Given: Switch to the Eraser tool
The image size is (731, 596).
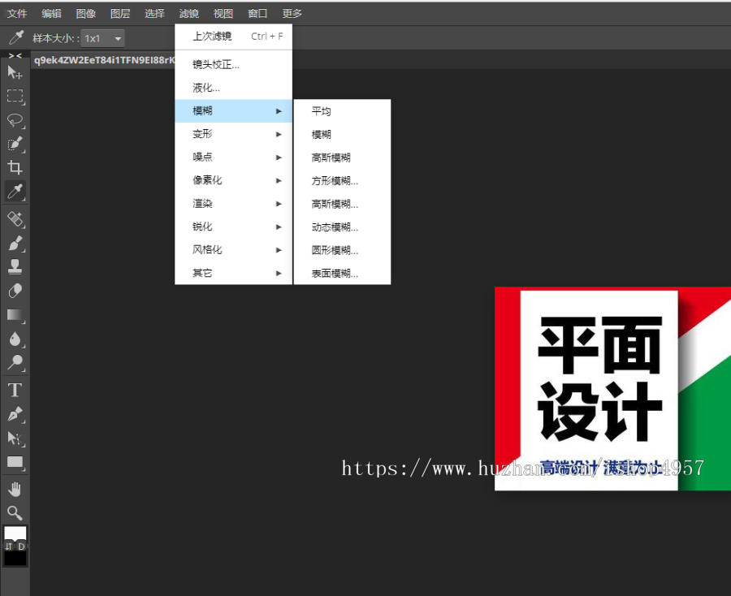Looking at the screenshot, I should point(15,290).
